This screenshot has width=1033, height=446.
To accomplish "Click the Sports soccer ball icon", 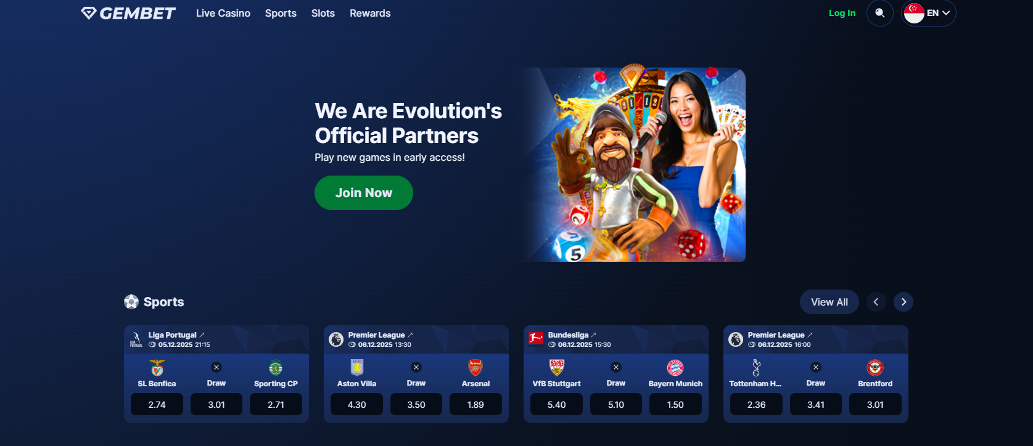I will click(x=131, y=302).
